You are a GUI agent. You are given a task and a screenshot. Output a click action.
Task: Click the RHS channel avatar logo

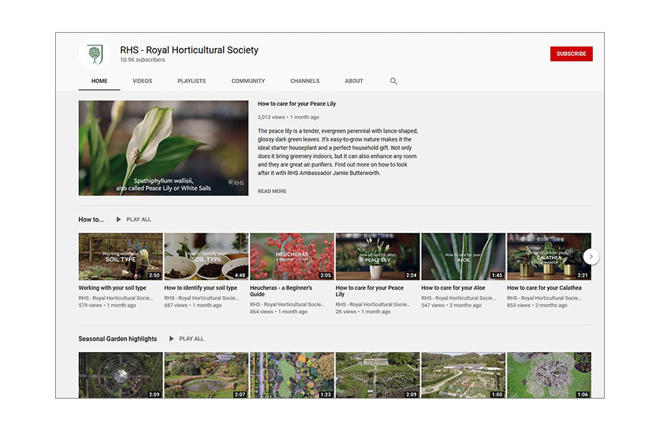coord(95,54)
